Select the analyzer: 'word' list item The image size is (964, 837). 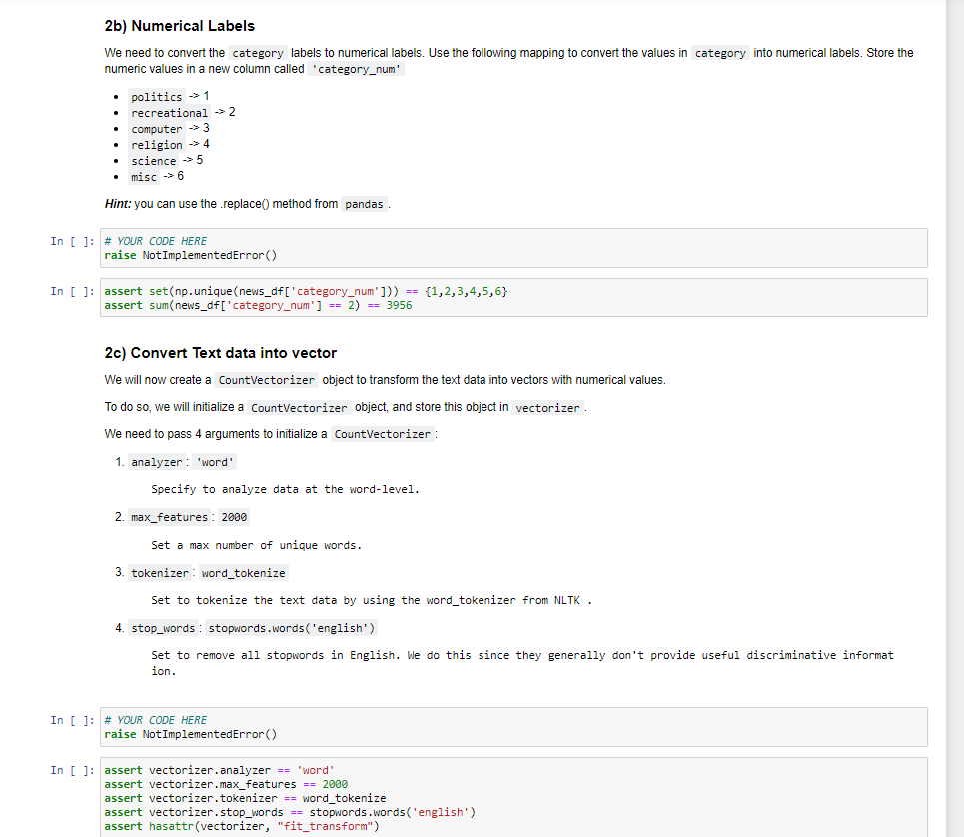[x=182, y=462]
